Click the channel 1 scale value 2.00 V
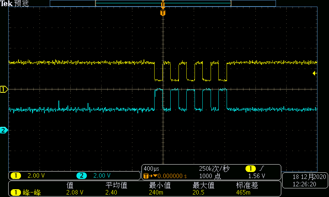This screenshot has width=329, height=197. pyautogui.click(x=36, y=176)
